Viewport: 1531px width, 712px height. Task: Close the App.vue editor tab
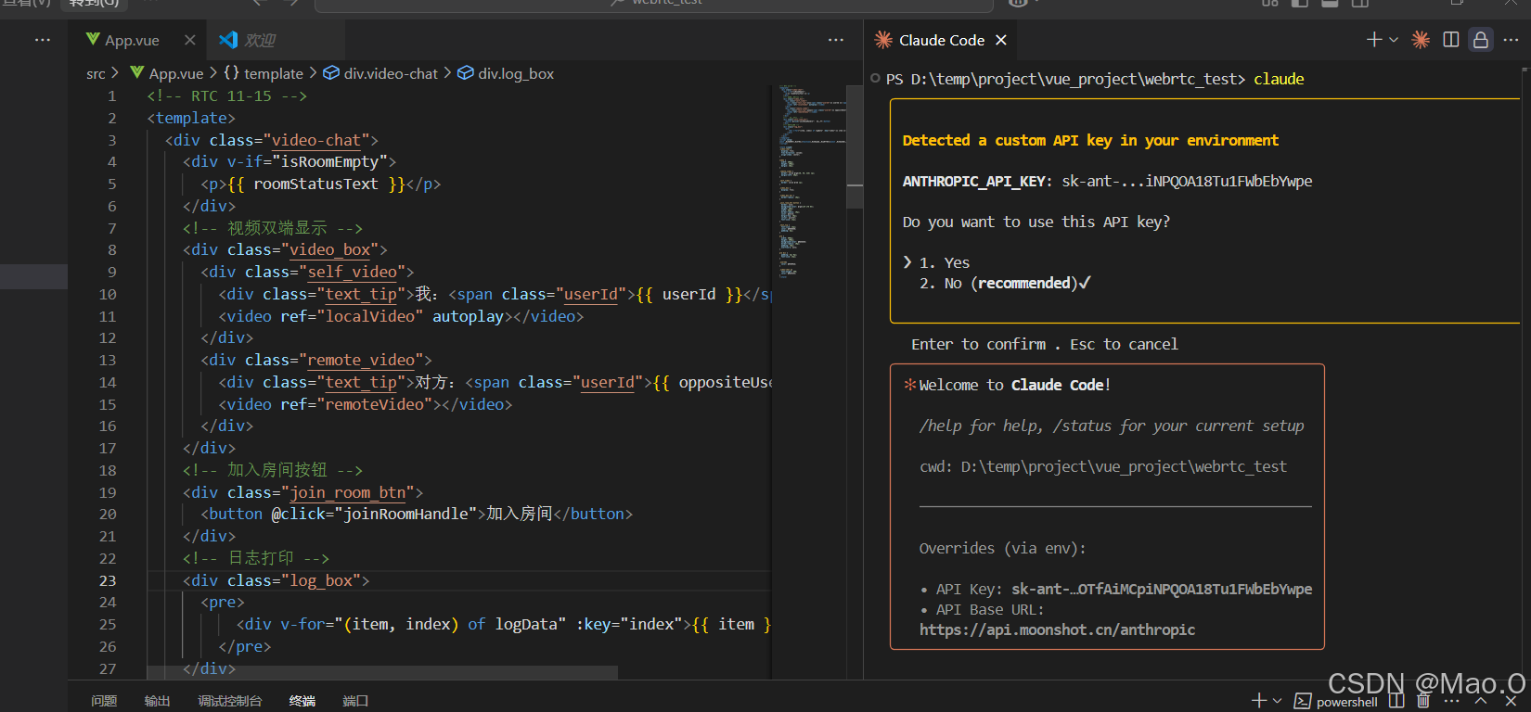pos(189,40)
